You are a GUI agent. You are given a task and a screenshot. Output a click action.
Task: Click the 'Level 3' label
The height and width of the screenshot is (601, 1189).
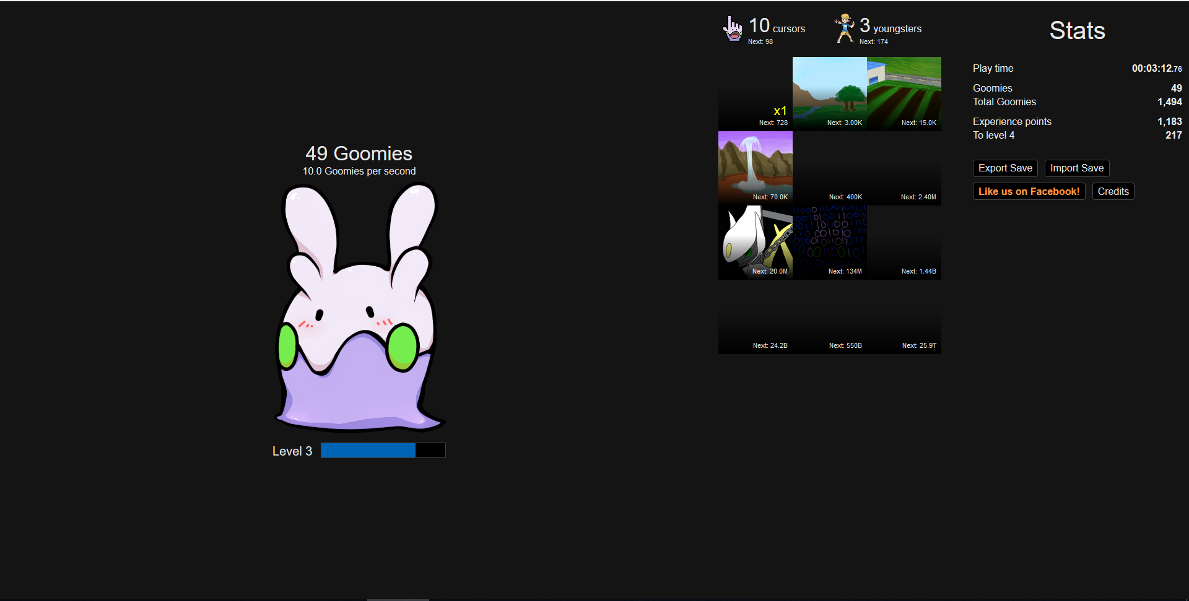pyautogui.click(x=292, y=451)
